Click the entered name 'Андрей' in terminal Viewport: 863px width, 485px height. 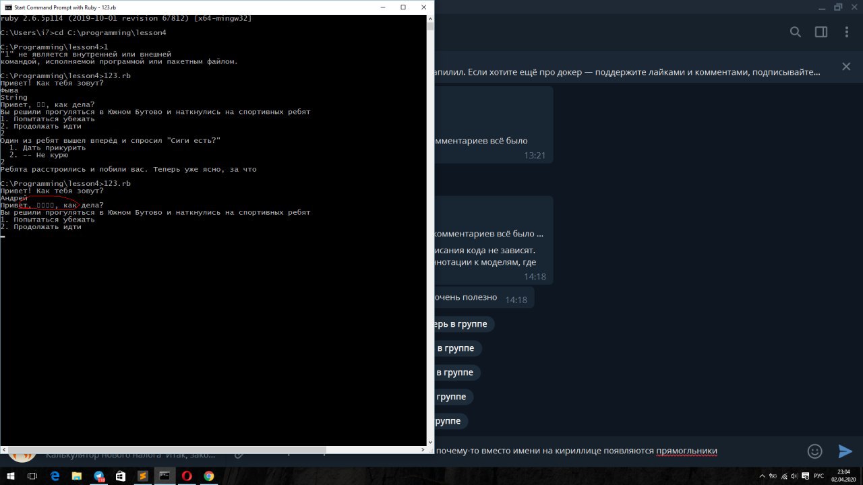[x=13, y=198]
